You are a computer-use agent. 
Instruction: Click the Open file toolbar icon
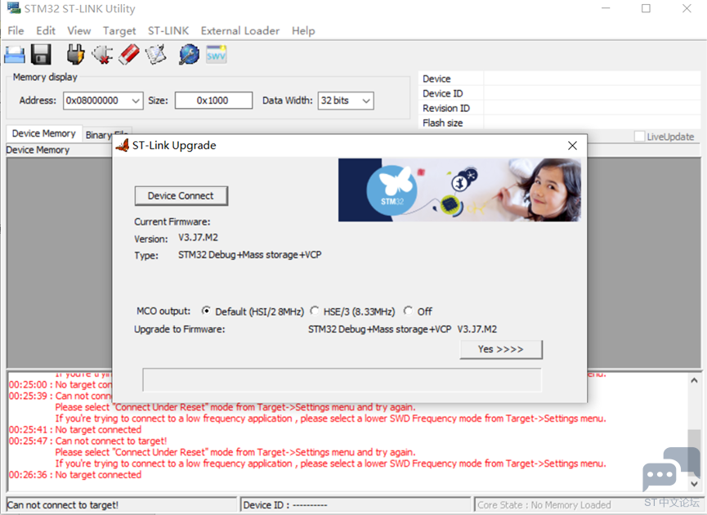pyautogui.click(x=15, y=55)
